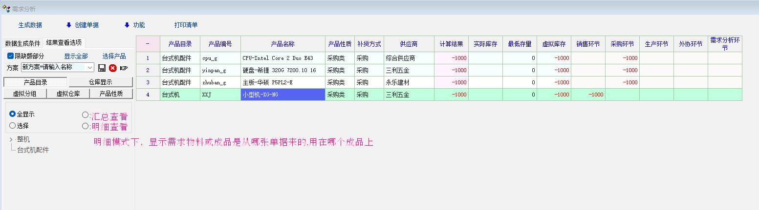Expand the 整机 tree node
Image resolution: width=759 pixels, height=210 pixels.
pyautogui.click(x=11, y=140)
